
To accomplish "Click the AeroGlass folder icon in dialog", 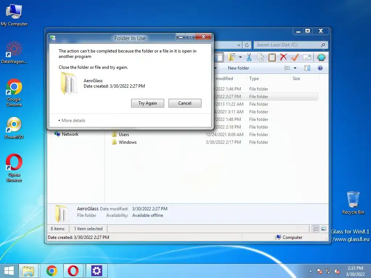I will click(x=68, y=83).
